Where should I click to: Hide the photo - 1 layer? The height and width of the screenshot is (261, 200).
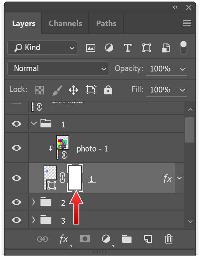(x=16, y=148)
